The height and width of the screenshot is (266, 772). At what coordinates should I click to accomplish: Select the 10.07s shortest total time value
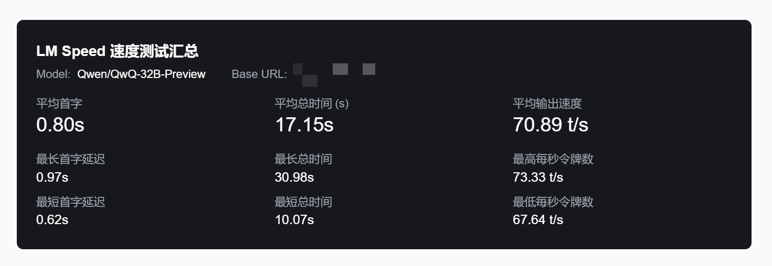click(x=294, y=219)
